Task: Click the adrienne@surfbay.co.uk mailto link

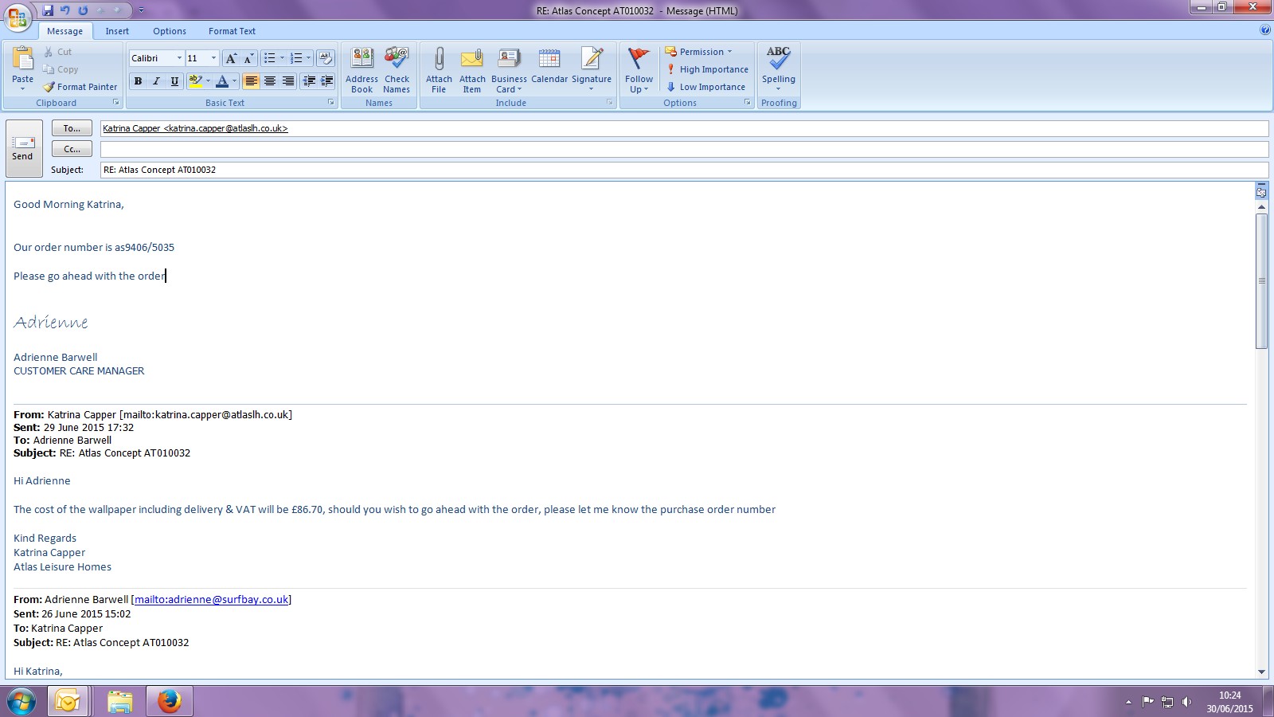Action: 211,600
